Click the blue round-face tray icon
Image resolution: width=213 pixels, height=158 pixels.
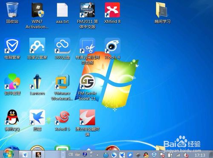tap(106, 155)
